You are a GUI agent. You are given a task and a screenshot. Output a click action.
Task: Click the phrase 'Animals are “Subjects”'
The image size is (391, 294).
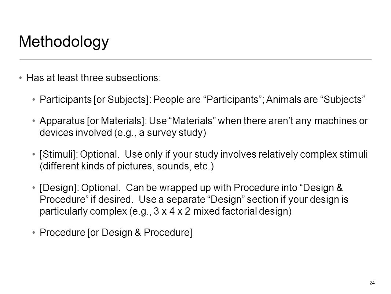point(316,100)
